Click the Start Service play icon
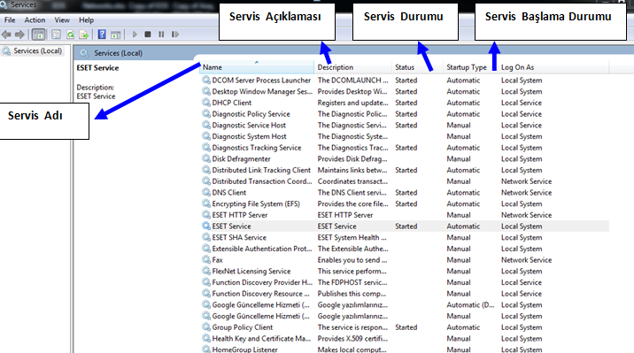 pos(135,35)
